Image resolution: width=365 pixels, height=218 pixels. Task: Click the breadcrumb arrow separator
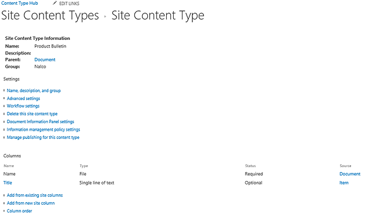pos(105,17)
